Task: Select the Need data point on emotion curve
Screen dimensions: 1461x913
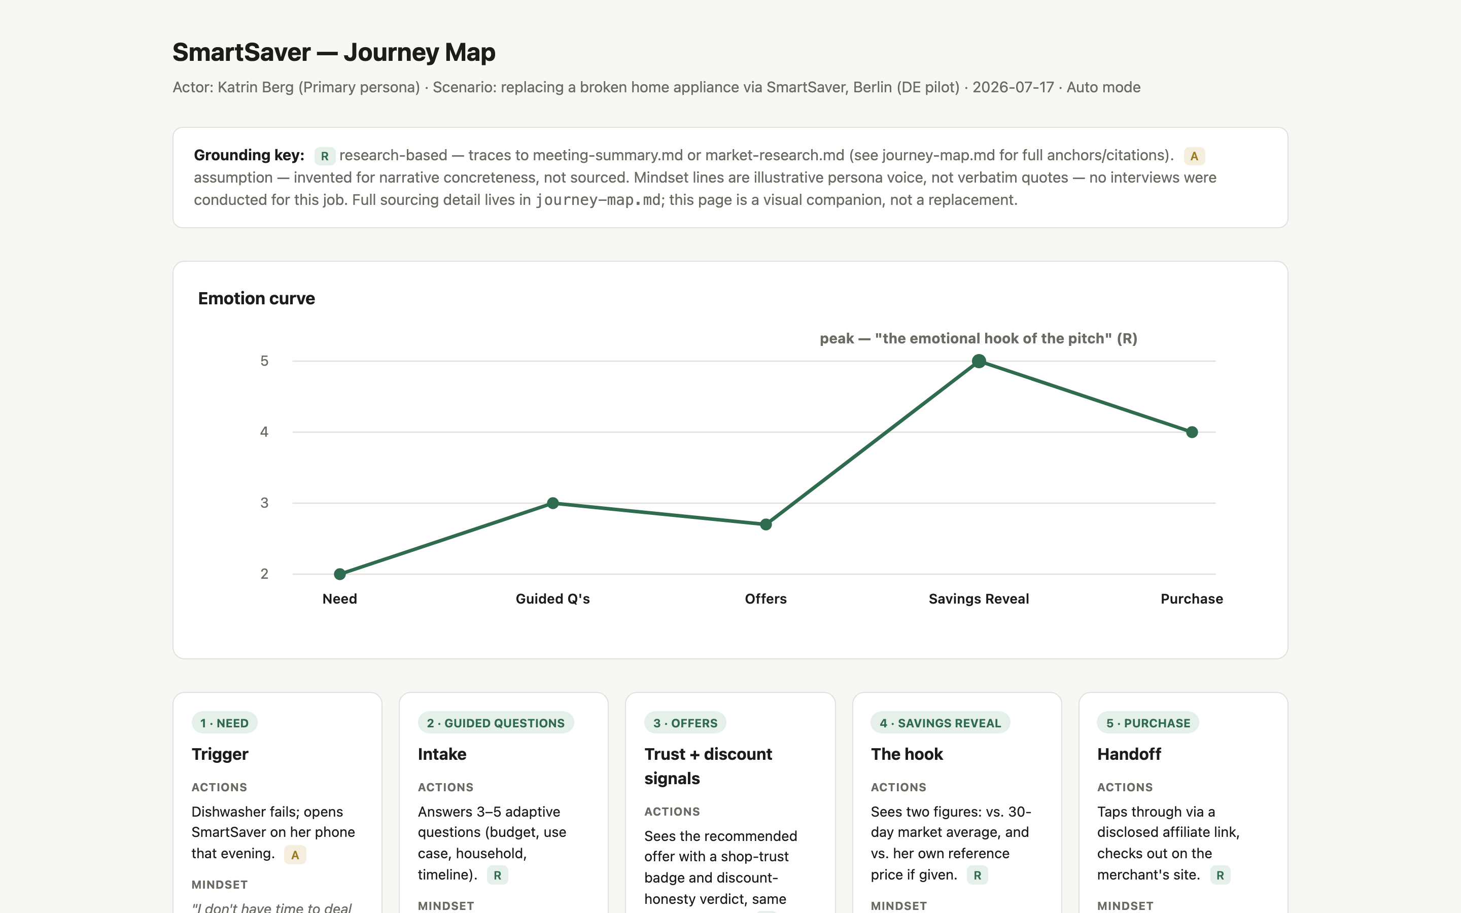Action: tap(340, 574)
